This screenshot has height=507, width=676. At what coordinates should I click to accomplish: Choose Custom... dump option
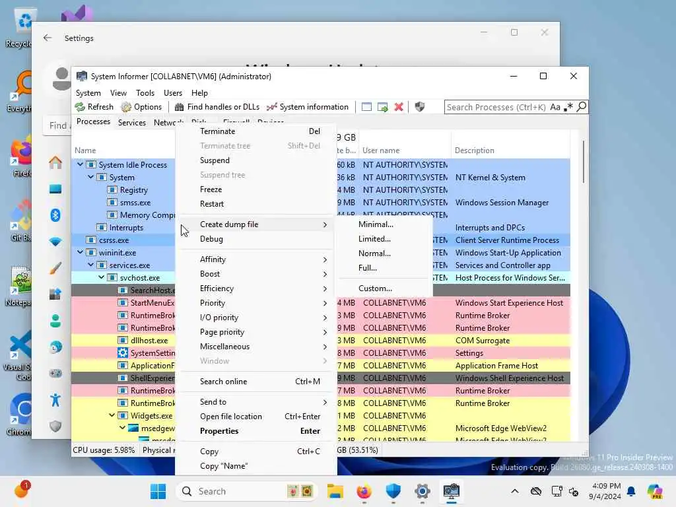pyautogui.click(x=385, y=288)
